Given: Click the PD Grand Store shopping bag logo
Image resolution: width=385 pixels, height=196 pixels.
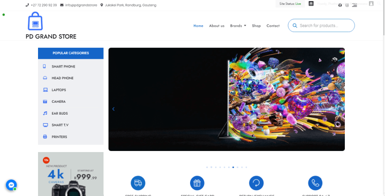Looking at the screenshot, I should (35, 21).
